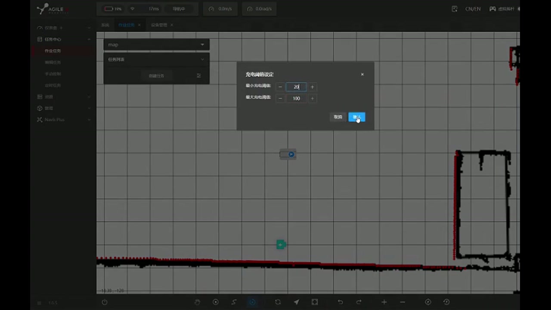Redo the last map action
Image resolution: width=551 pixels, height=310 pixels.
point(359,302)
